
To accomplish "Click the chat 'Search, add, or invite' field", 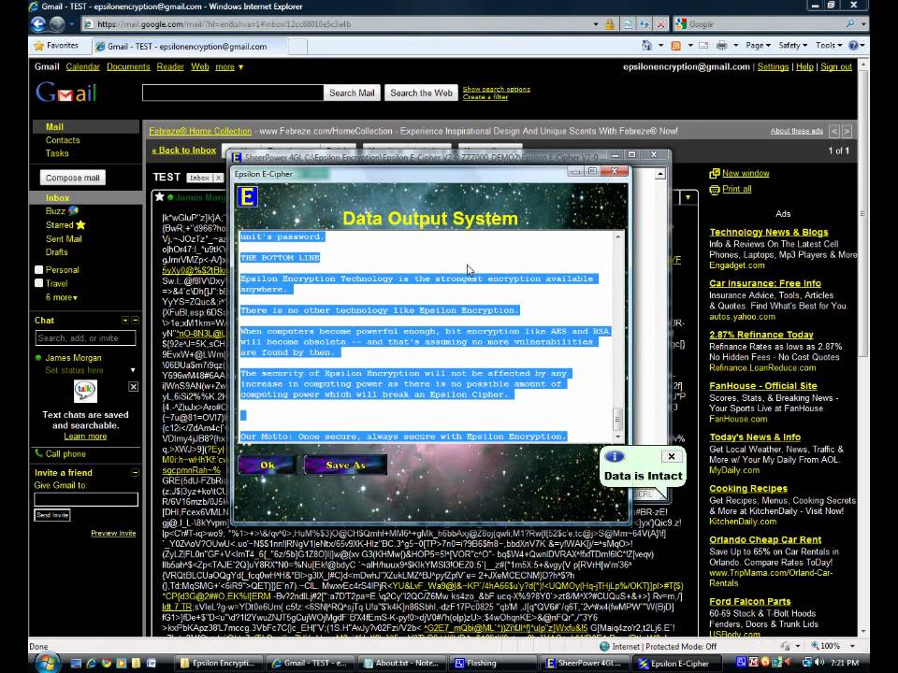I will (85, 338).
